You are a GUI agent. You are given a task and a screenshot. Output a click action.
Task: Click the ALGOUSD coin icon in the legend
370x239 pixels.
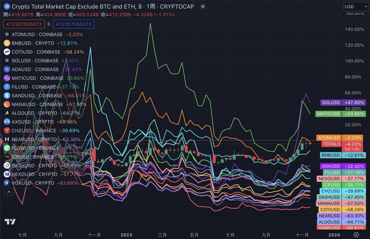(7, 113)
